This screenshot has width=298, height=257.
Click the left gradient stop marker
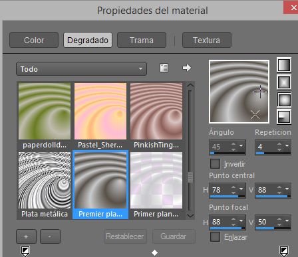25,251
